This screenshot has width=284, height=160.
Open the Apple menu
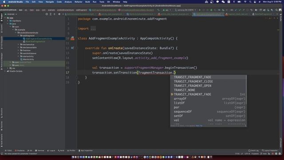tap(4, 2)
